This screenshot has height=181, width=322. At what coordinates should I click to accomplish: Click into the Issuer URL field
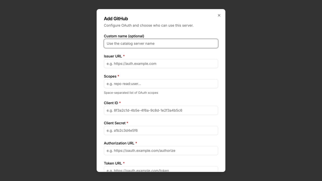pos(161,64)
